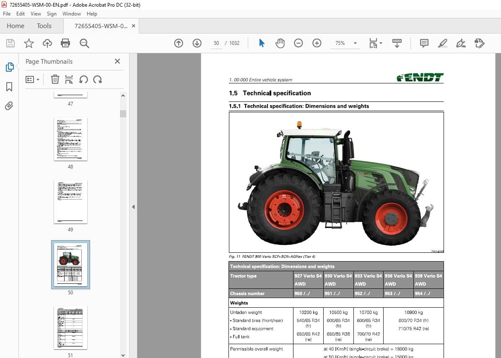Go to next page arrow icon
Screen dimensions: 501x358
coord(197,43)
